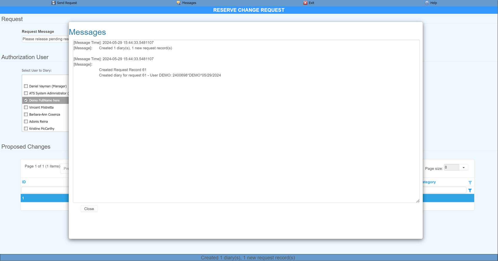Viewport: 498px width, 261px height.
Task: Click the Request Message input field
Action: click(44, 39)
